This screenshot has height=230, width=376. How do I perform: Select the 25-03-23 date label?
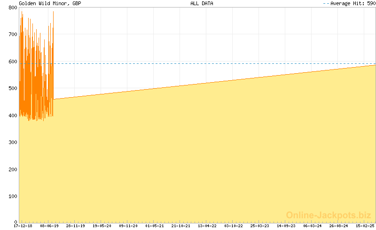tap(260, 226)
